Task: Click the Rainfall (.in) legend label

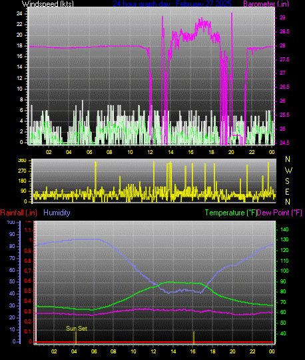Action: pyautogui.click(x=19, y=213)
